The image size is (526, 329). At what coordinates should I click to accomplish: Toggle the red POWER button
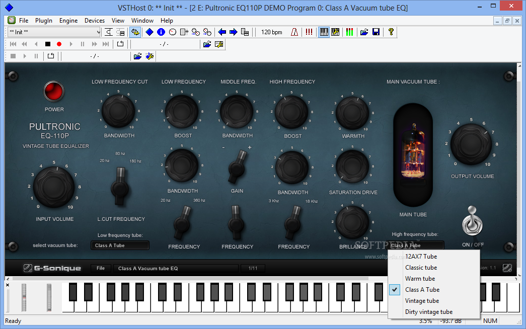tap(54, 91)
